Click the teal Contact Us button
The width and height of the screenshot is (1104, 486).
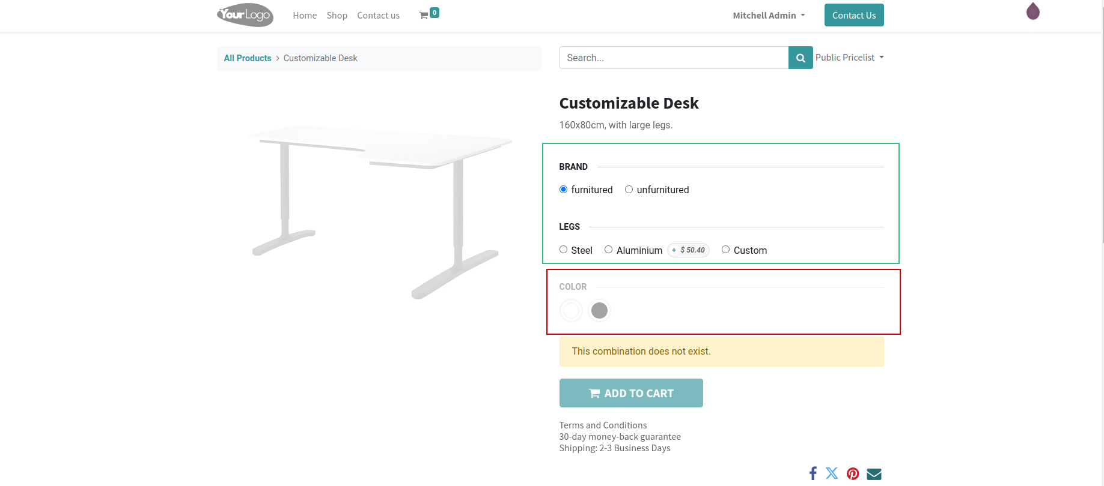click(853, 16)
